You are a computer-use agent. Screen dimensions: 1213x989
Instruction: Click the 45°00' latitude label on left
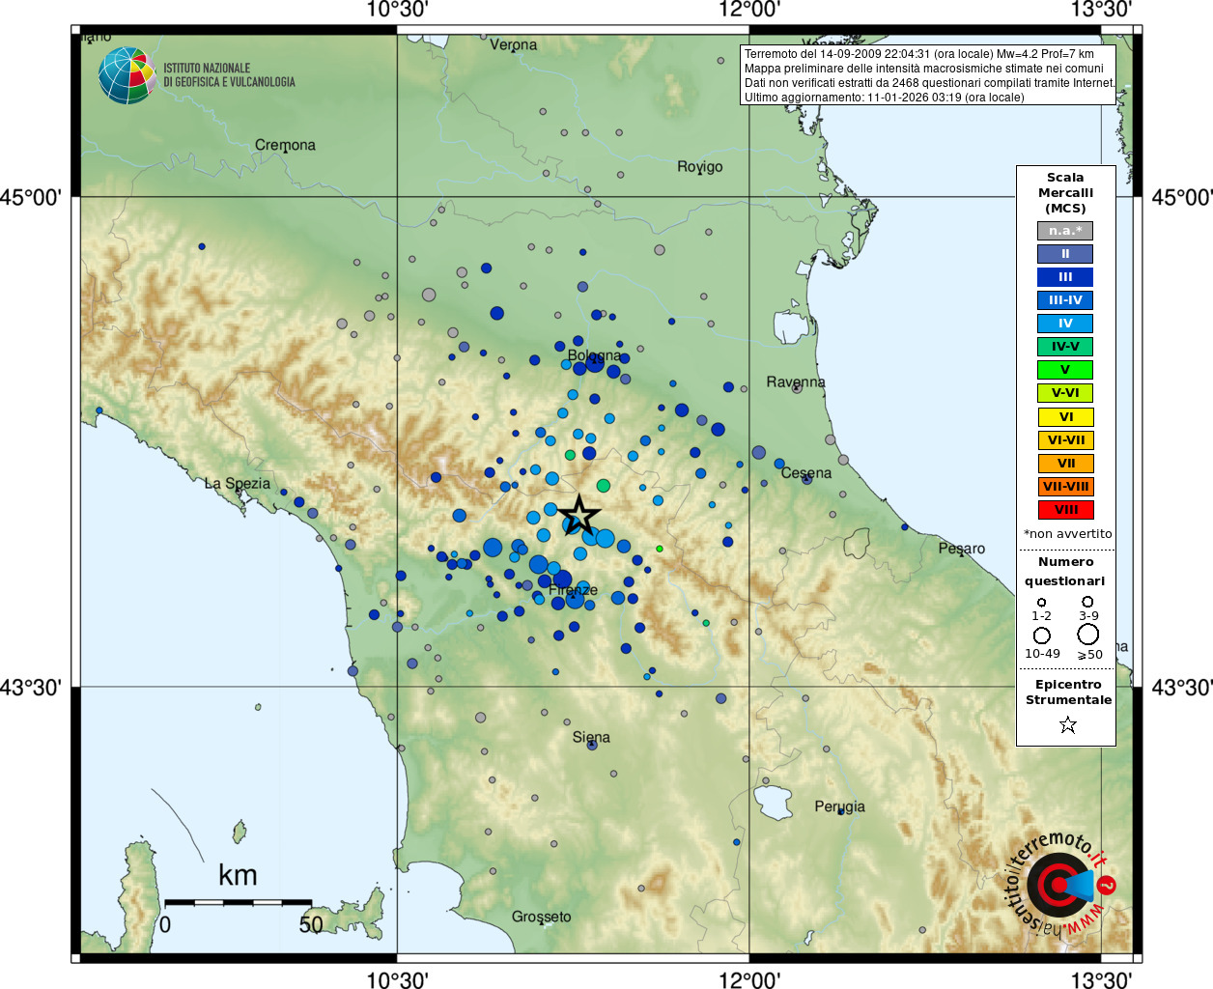pos(31,197)
